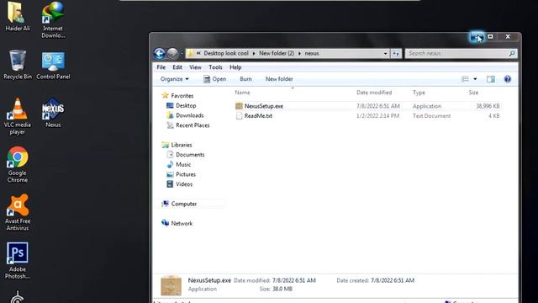Image resolution: width=538 pixels, height=303 pixels.
Task: Open the Organize dropdown menu
Action: (175, 79)
